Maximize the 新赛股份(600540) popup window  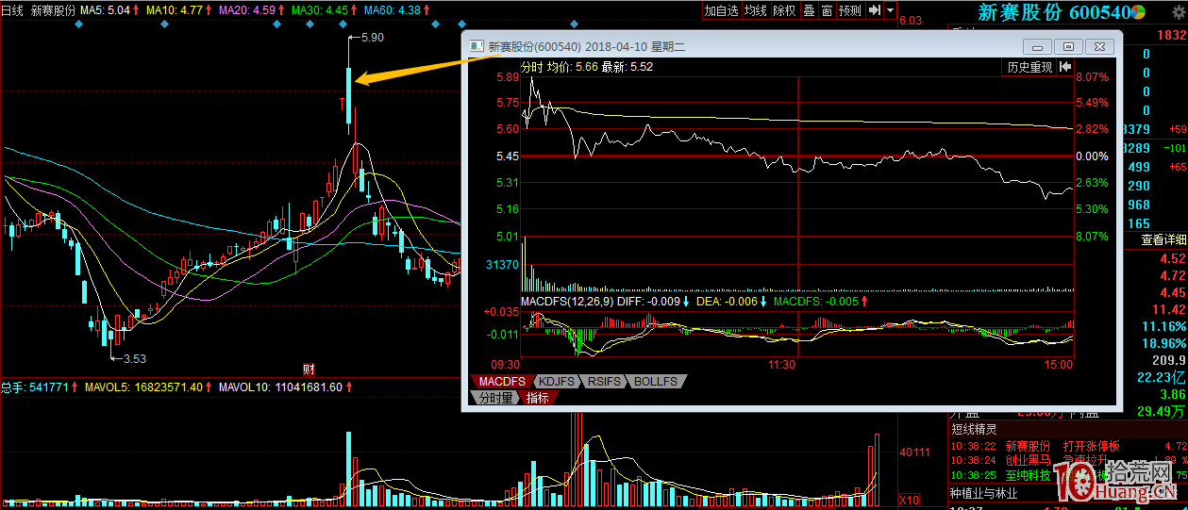[x=1069, y=46]
